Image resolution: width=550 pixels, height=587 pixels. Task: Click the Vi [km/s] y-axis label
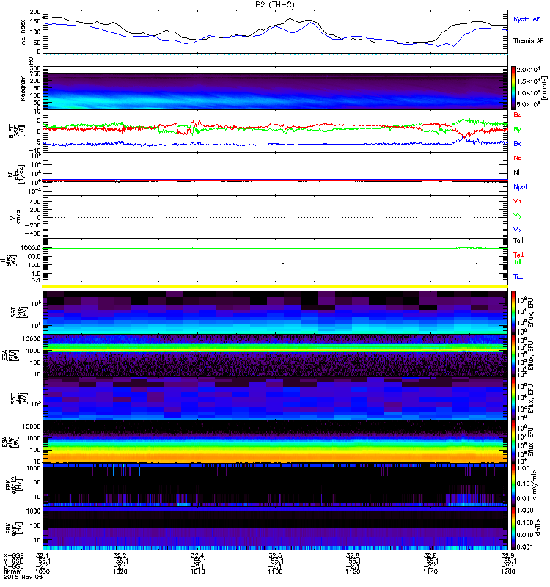click(x=16, y=217)
